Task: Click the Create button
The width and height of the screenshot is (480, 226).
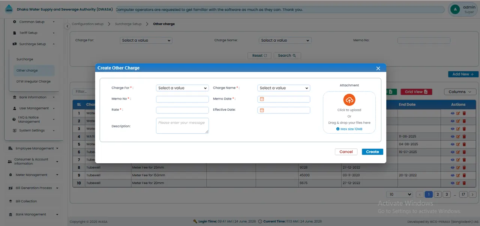Action: point(372,152)
